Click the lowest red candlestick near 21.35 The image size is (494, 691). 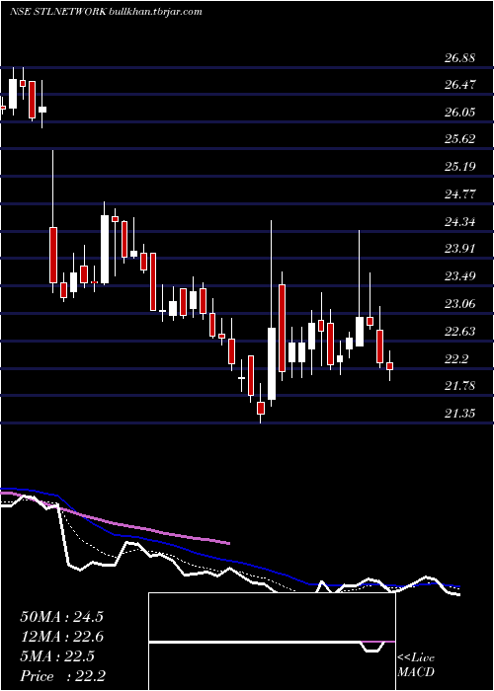click(x=261, y=408)
